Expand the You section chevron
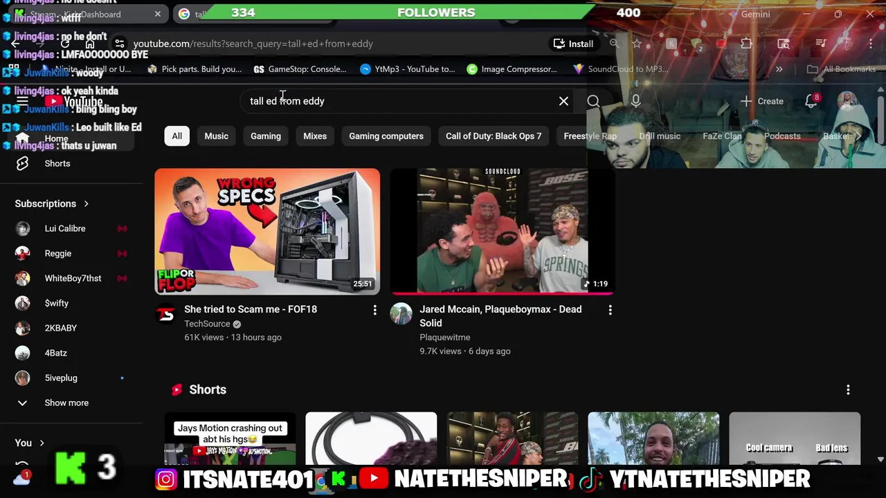Screen dimensions: 886x498 tap(42, 443)
